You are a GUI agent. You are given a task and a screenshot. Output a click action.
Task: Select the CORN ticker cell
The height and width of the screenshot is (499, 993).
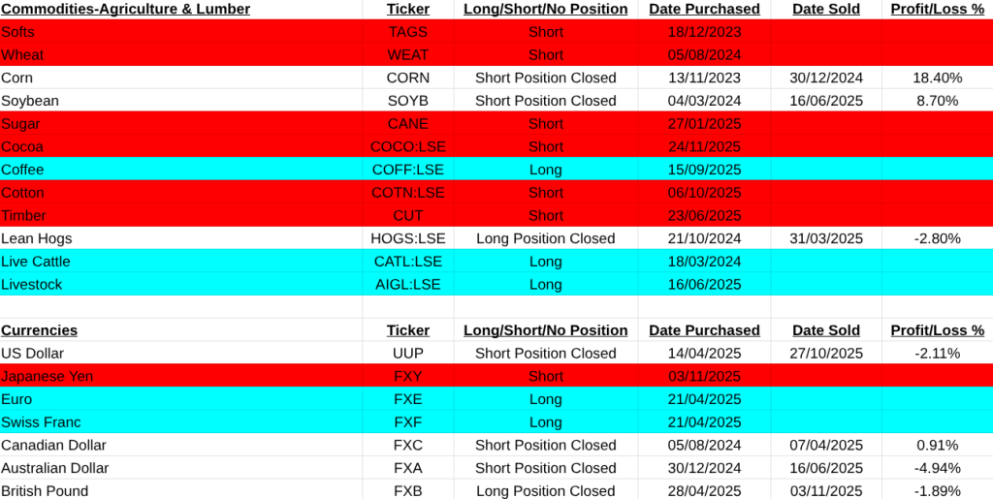(407, 78)
